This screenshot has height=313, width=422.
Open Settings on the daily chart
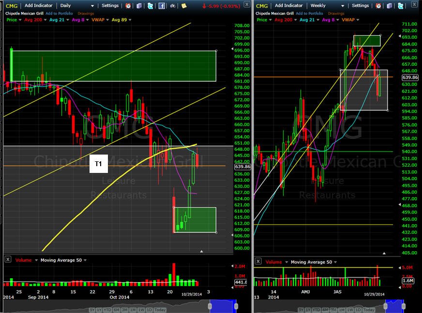110,6
